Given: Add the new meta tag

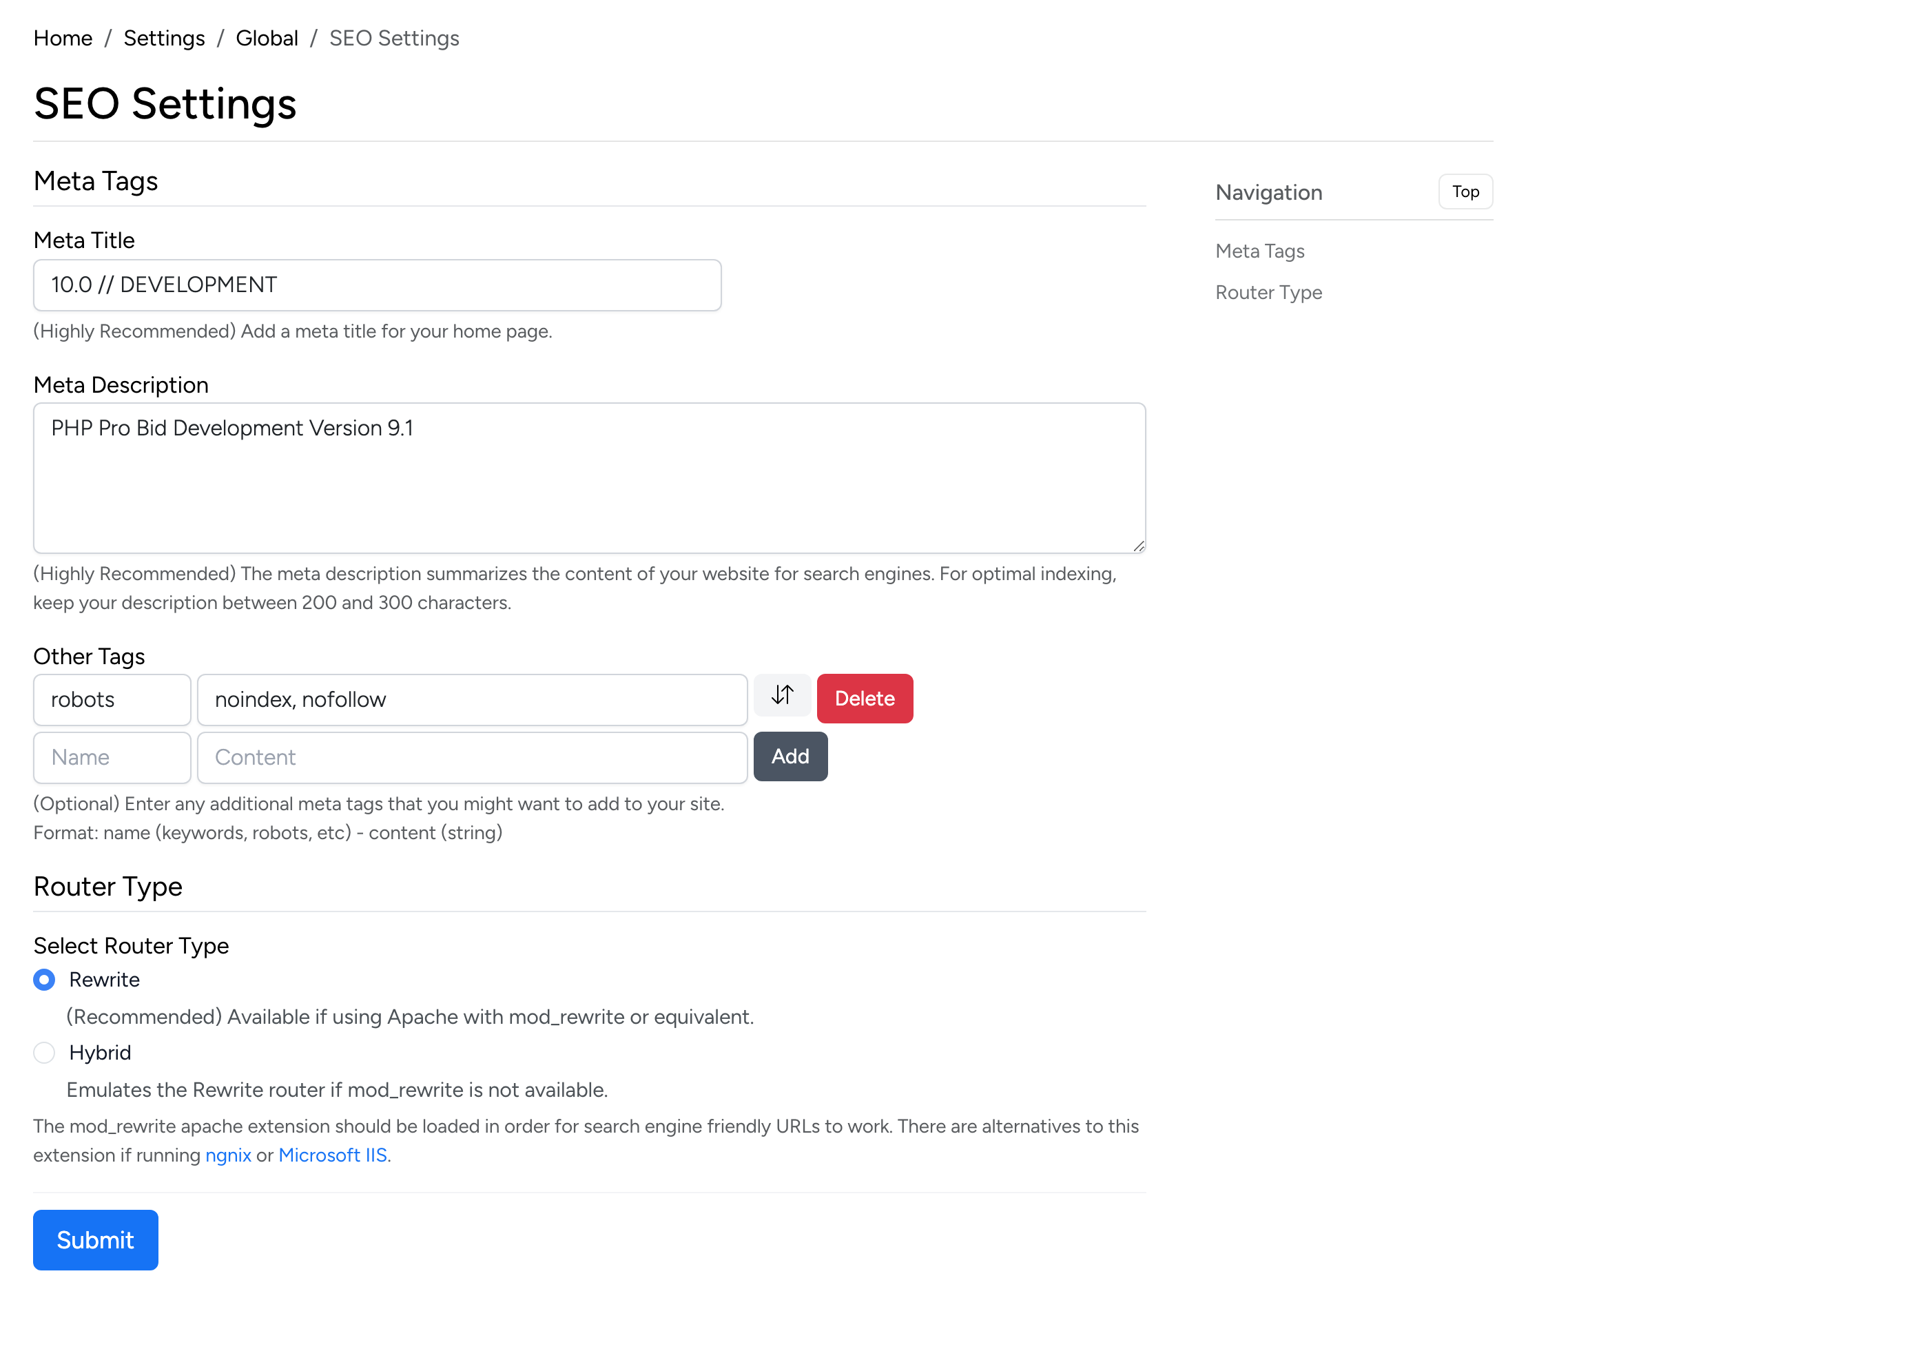Looking at the screenshot, I should pyautogui.click(x=790, y=757).
